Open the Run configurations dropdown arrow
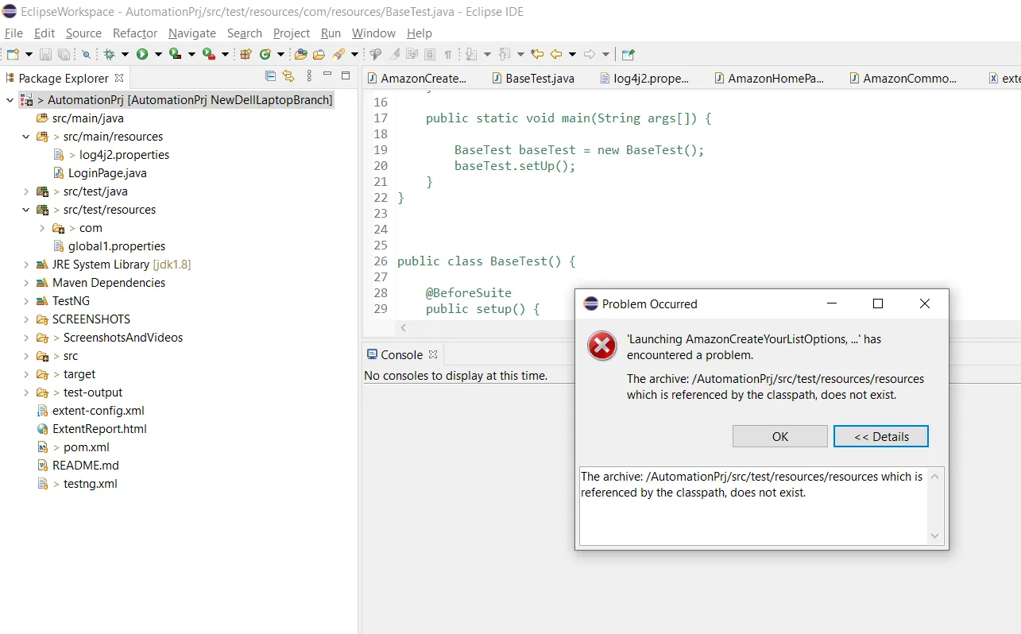Screen dimensions: 1021x634 158,54
